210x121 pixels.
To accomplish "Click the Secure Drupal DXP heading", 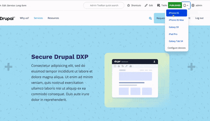I will (60, 57).
